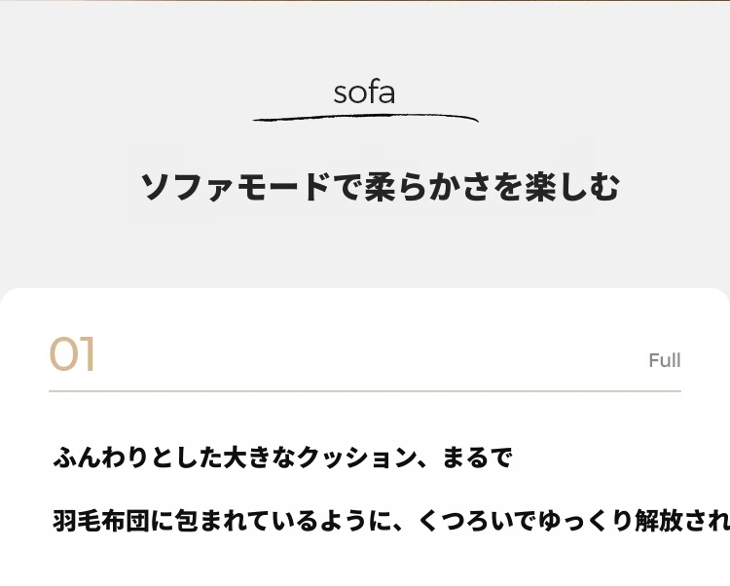Click the word まるで at line end
Screen dimensions: 730x586
click(477, 458)
